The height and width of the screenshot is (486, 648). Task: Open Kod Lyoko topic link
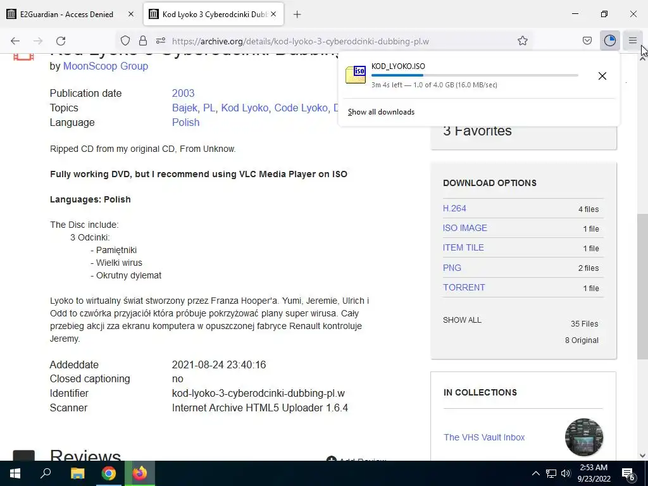(x=246, y=108)
